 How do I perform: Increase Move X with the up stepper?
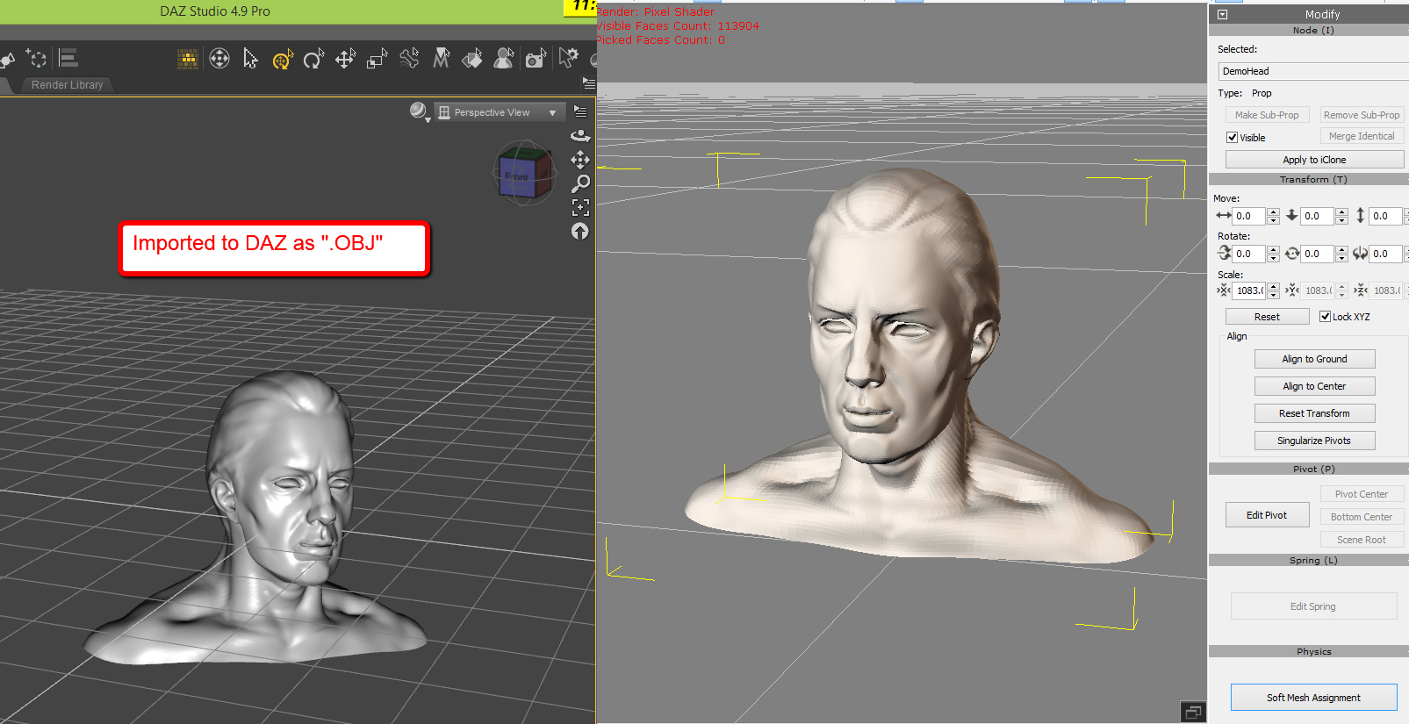point(1273,211)
